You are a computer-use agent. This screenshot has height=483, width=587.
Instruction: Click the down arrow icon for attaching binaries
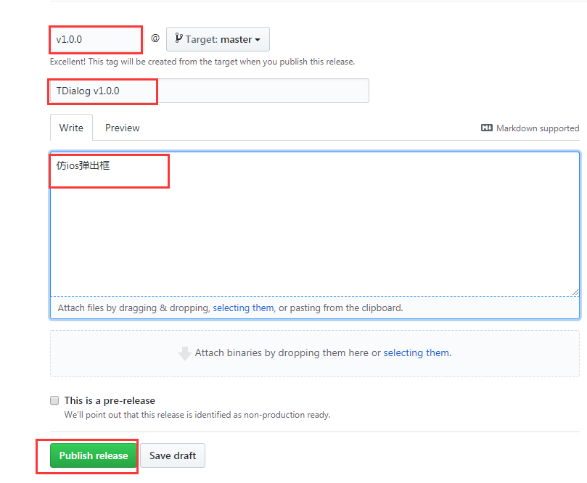pyautogui.click(x=185, y=354)
